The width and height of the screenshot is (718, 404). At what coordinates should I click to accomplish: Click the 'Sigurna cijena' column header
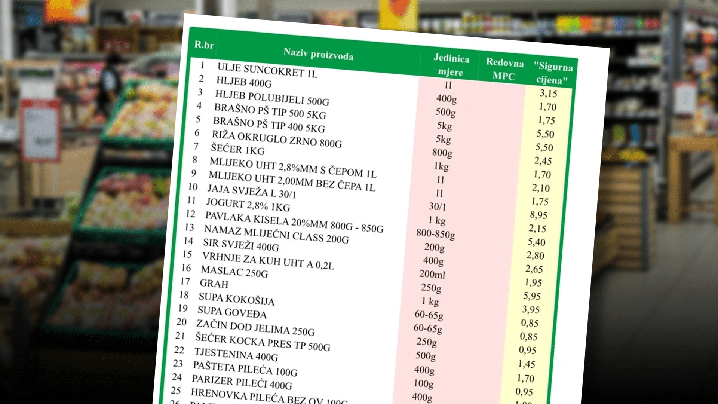(x=553, y=73)
